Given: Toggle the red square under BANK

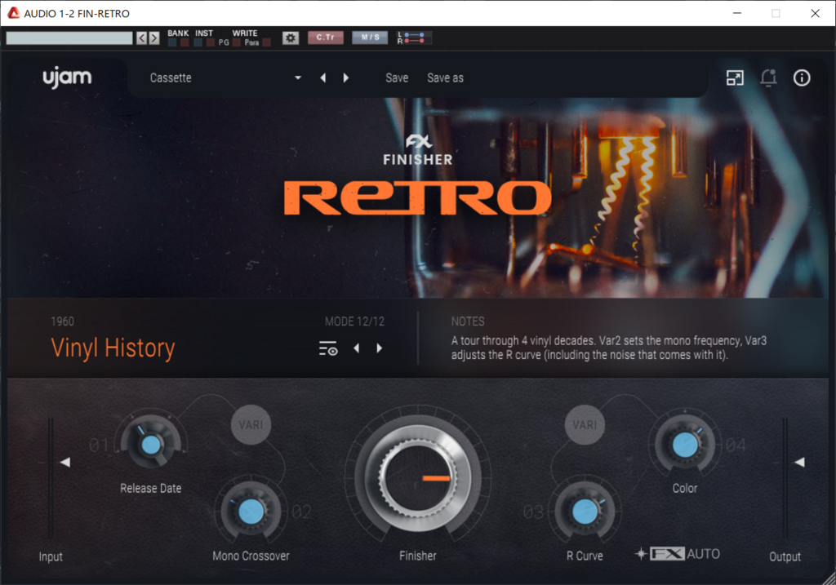Looking at the screenshot, I should 185,42.
